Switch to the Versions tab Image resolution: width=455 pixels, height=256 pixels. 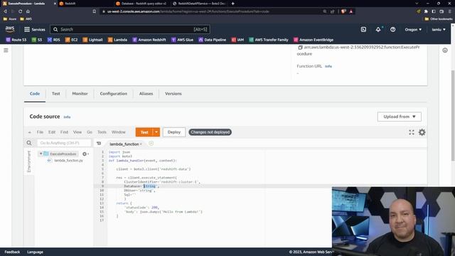(173, 94)
